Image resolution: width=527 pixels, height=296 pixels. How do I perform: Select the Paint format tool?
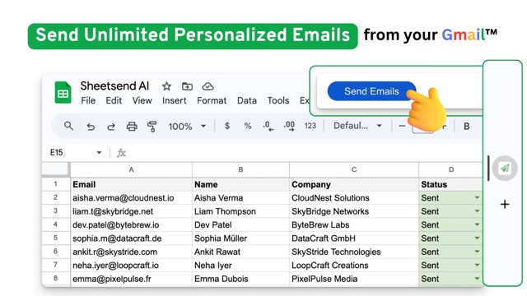152,127
